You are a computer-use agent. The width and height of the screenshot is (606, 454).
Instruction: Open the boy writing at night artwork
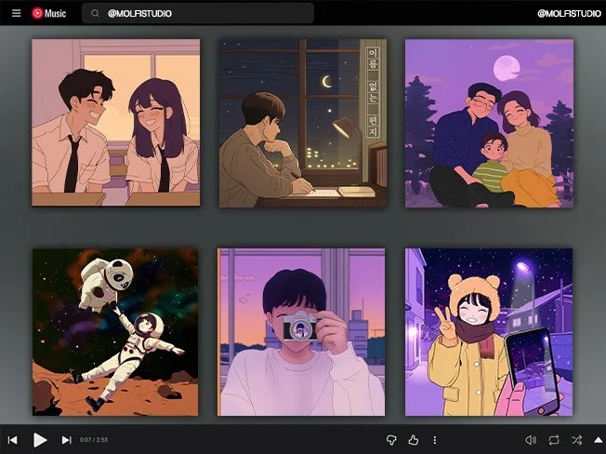[x=302, y=123]
